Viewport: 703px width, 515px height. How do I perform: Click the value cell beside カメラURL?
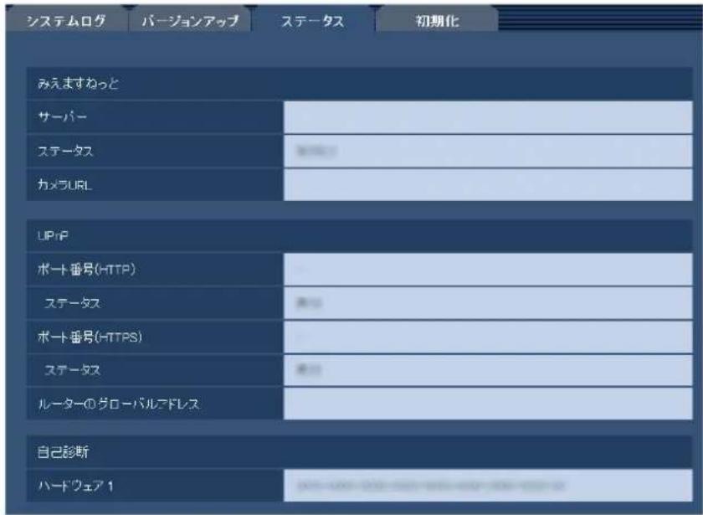point(488,185)
